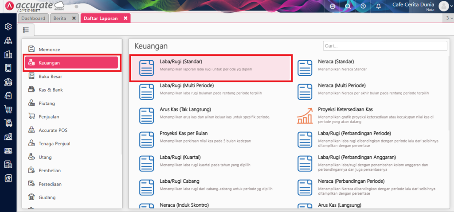Open the AI assistant icon in header
Viewport: 454px width, 212px height.
[333, 6]
